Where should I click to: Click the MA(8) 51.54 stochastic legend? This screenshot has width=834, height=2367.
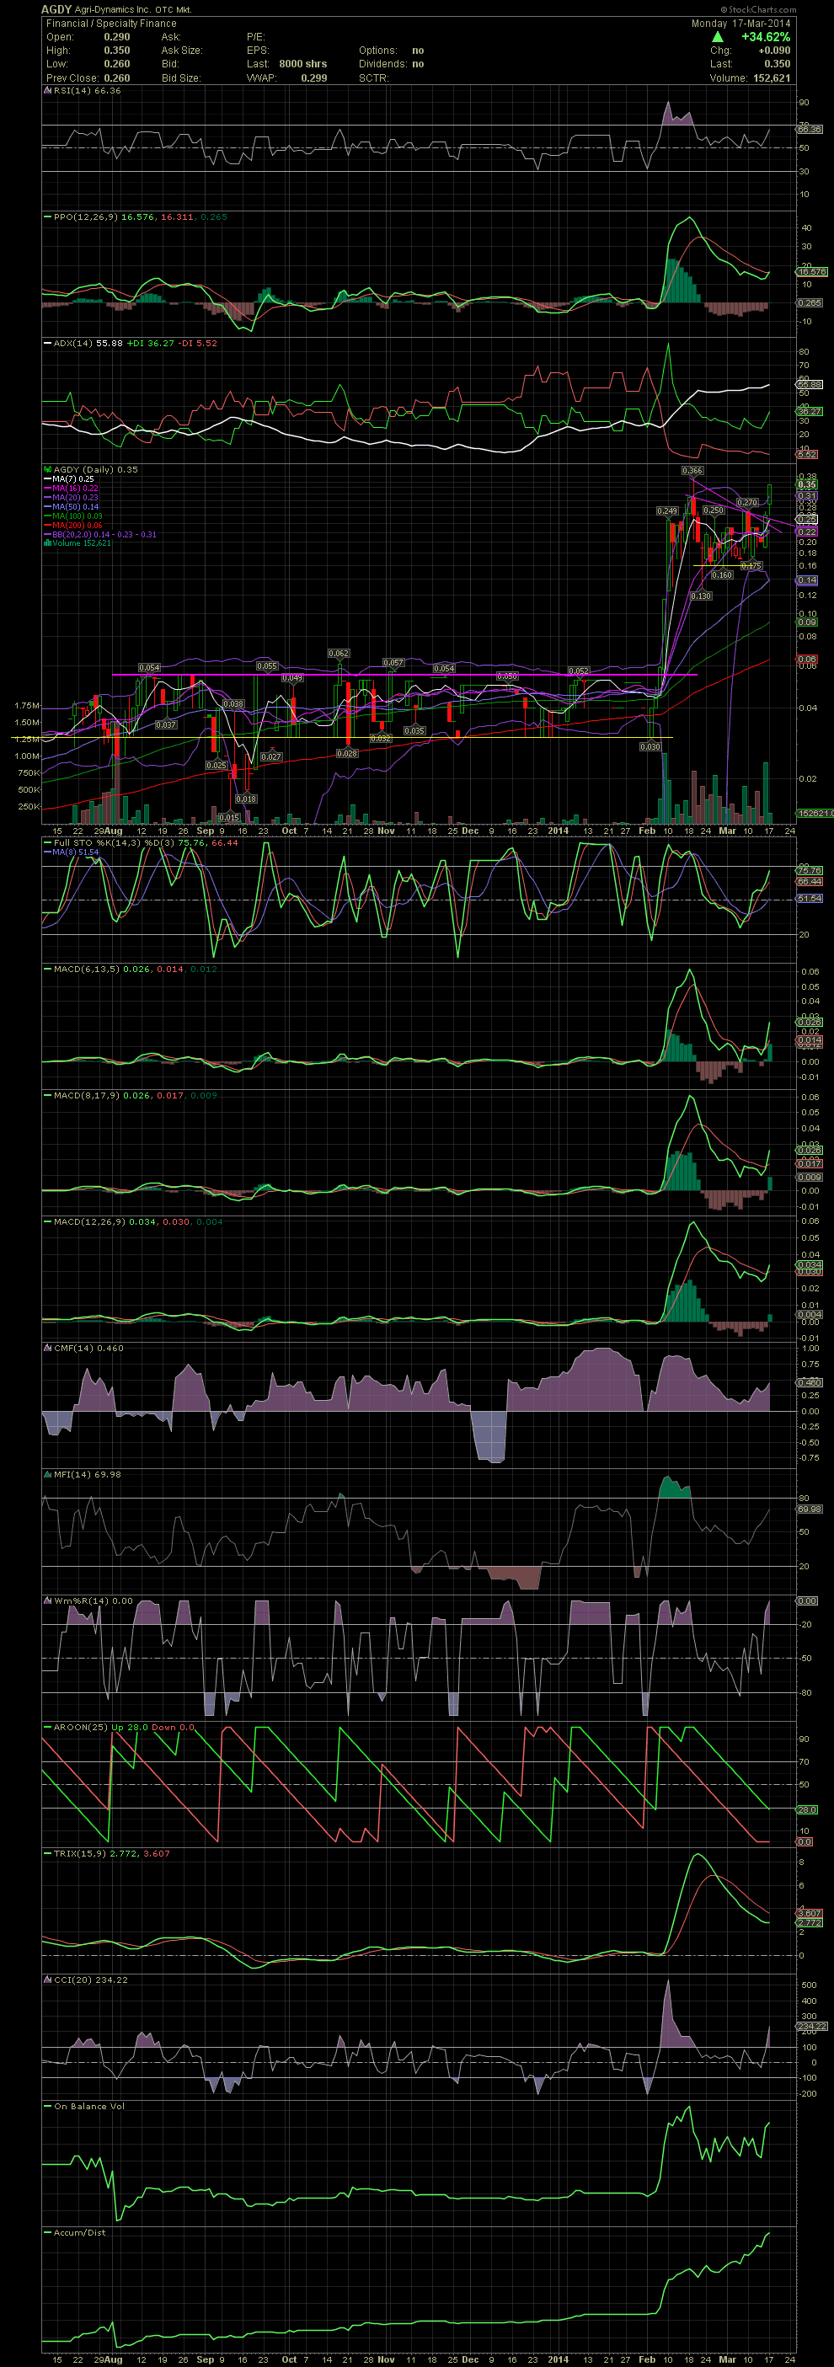coord(76,852)
